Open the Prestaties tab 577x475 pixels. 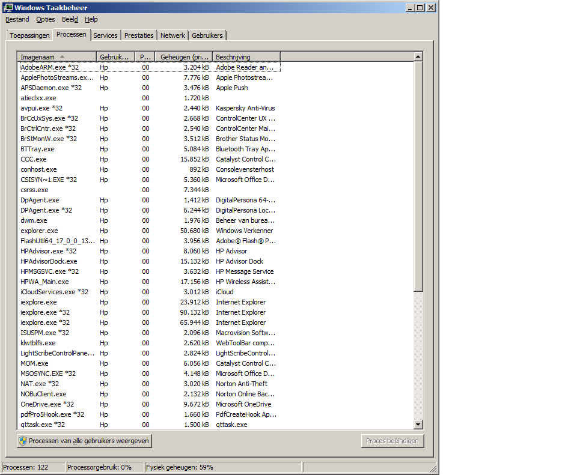click(139, 35)
